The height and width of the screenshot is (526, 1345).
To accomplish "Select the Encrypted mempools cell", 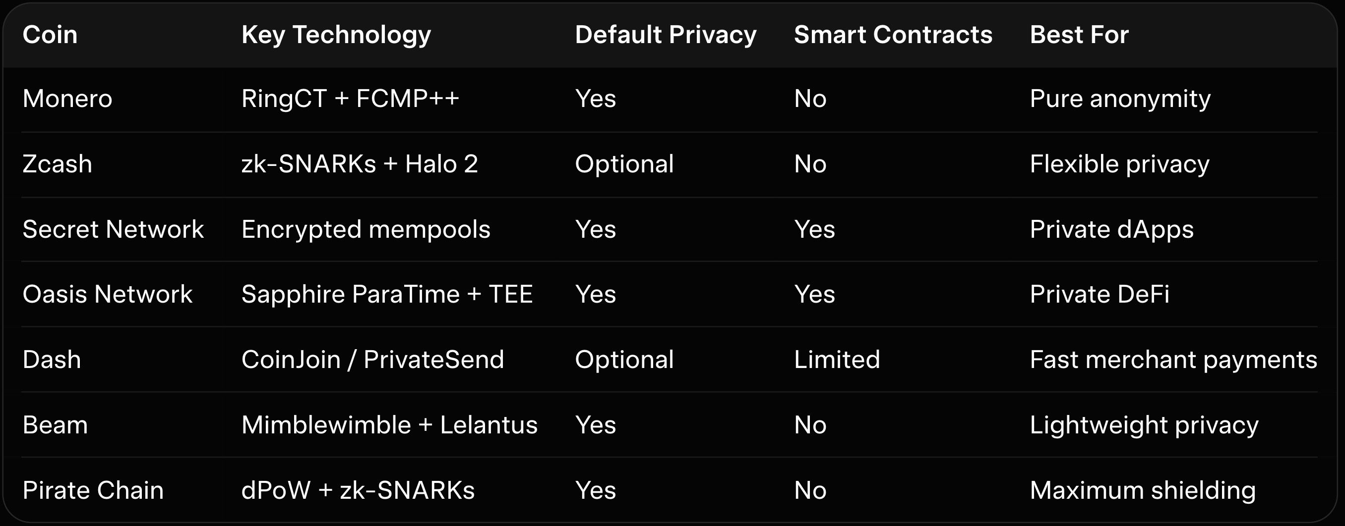I will coord(366,229).
